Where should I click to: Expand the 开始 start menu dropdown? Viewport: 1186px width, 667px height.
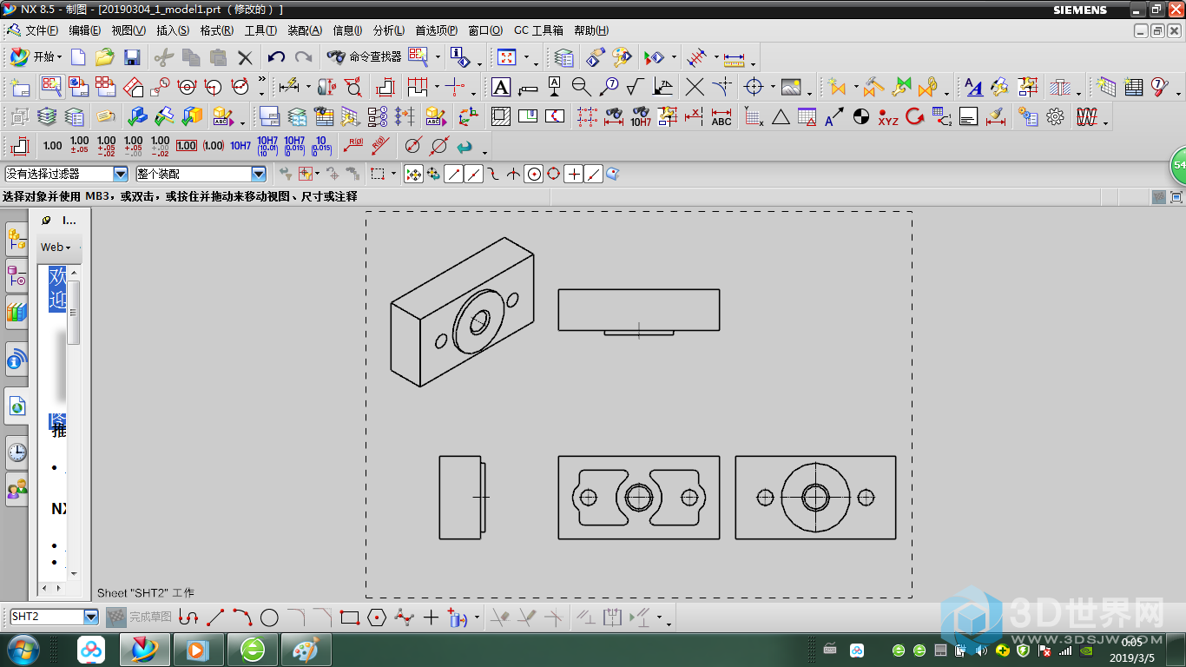[x=36, y=57]
